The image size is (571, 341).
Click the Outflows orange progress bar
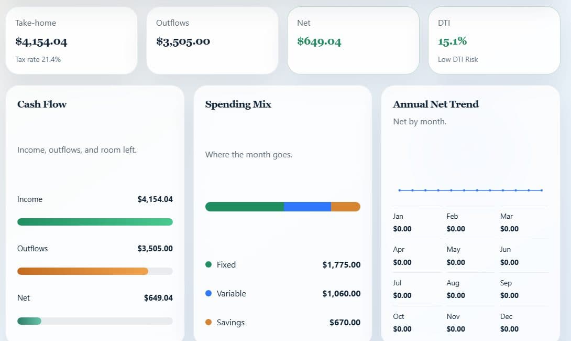click(x=83, y=271)
